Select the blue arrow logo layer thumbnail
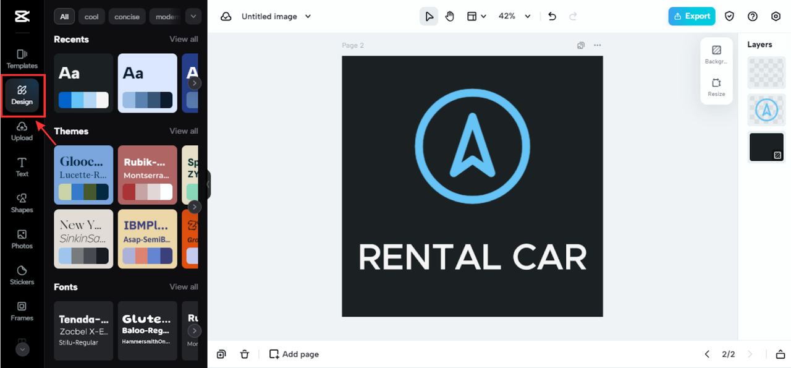Viewport: 791px width, 368px height. [766, 109]
